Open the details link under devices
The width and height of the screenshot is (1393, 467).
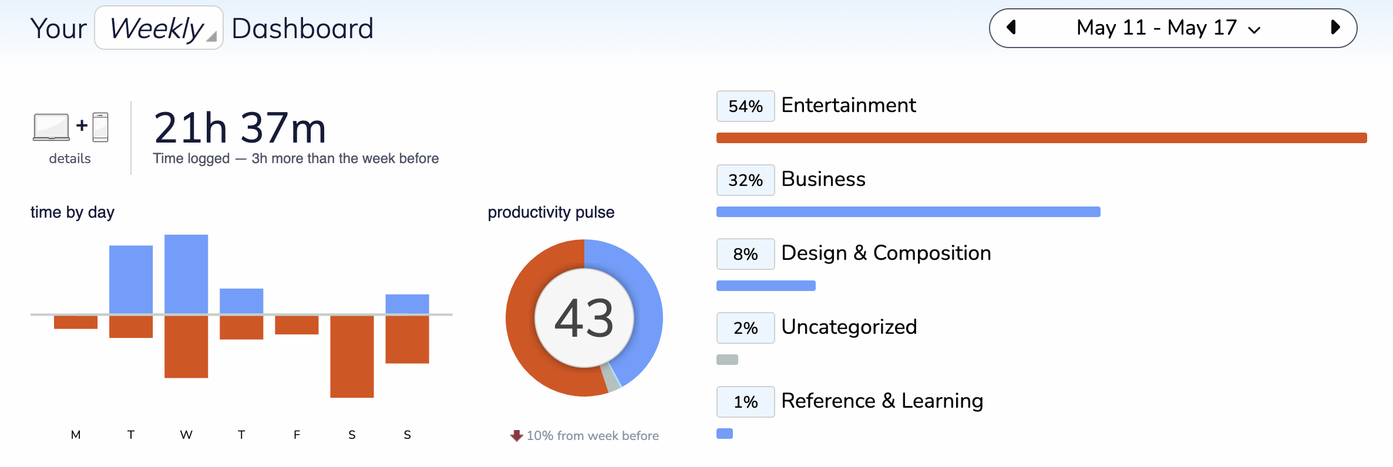click(70, 158)
